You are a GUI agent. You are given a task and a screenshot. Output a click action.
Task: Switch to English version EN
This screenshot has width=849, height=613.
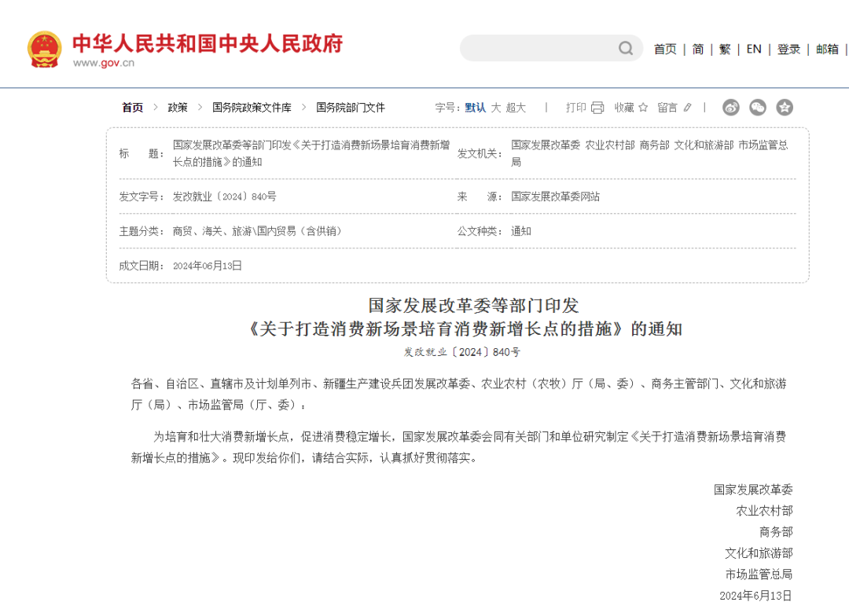(x=754, y=50)
